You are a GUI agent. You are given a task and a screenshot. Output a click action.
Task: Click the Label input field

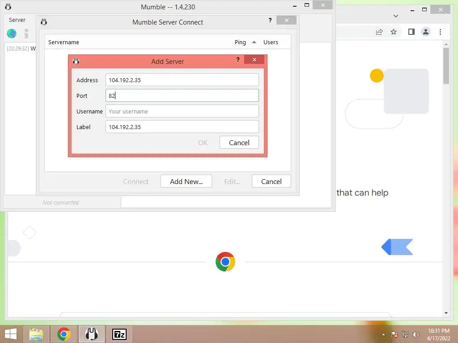click(x=182, y=127)
